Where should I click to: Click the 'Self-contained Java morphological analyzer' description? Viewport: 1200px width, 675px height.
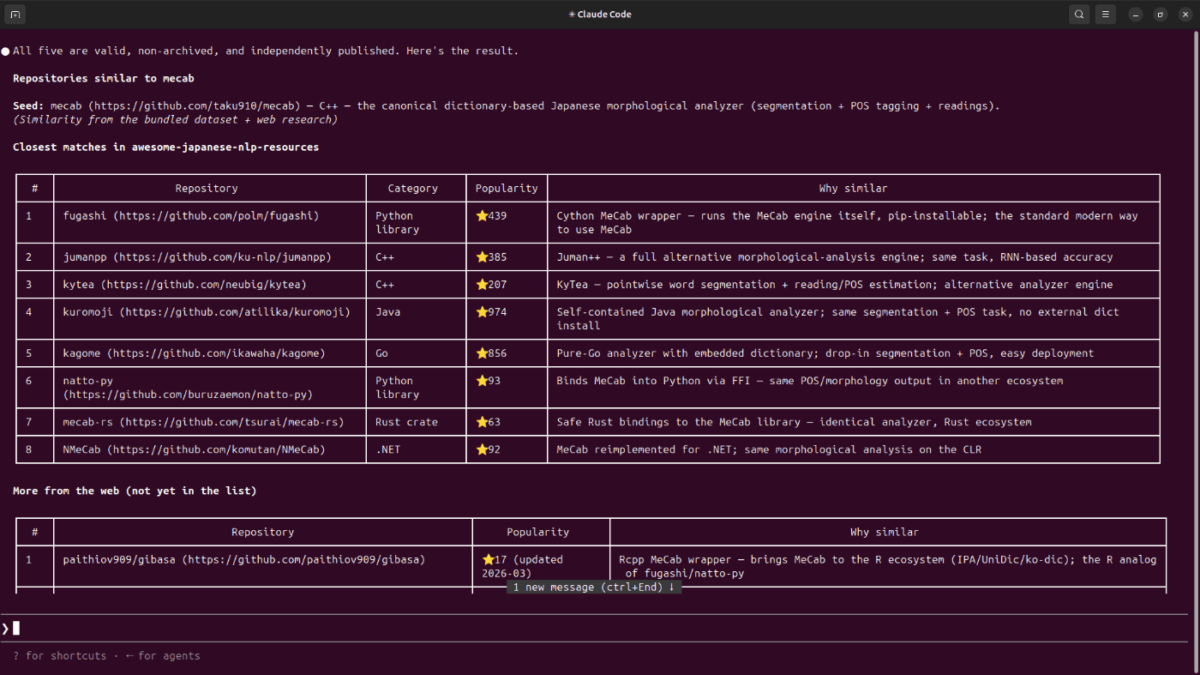[838, 318]
